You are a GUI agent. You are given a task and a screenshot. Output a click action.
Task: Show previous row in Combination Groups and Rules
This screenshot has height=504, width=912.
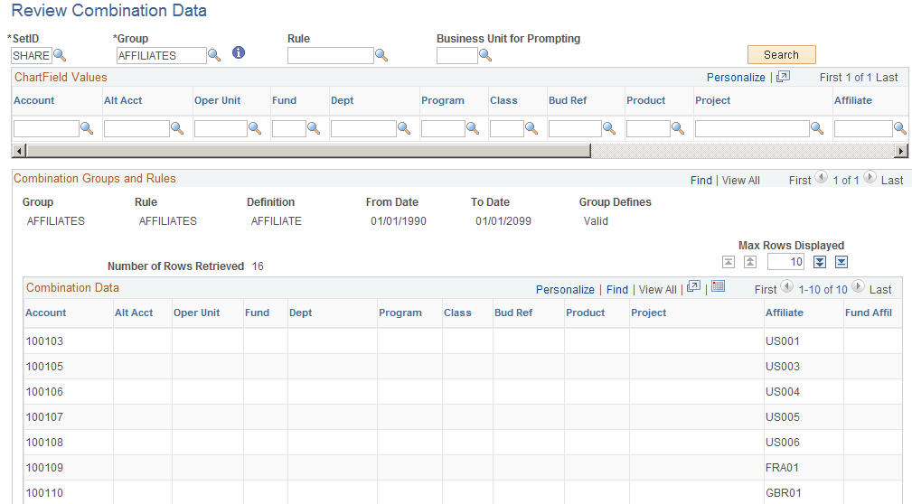pyautogui.click(x=822, y=177)
